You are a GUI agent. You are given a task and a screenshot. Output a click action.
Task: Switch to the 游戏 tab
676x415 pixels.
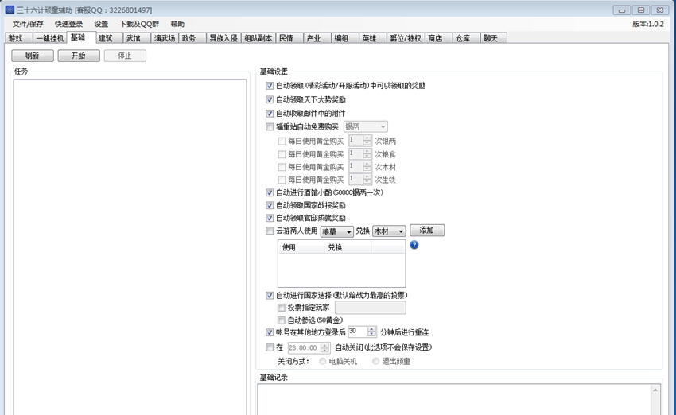19,38
